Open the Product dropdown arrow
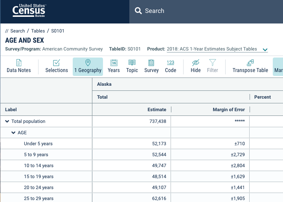This screenshot has height=202, width=283. 265,50
